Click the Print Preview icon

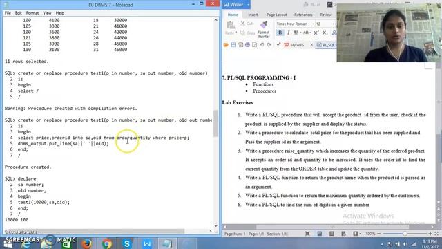[255, 45]
